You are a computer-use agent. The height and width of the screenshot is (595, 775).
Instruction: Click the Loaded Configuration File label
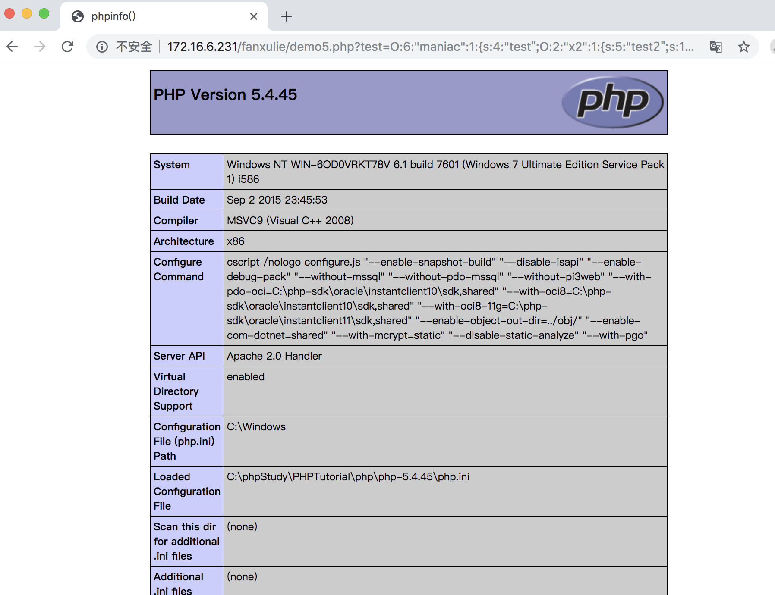click(187, 492)
